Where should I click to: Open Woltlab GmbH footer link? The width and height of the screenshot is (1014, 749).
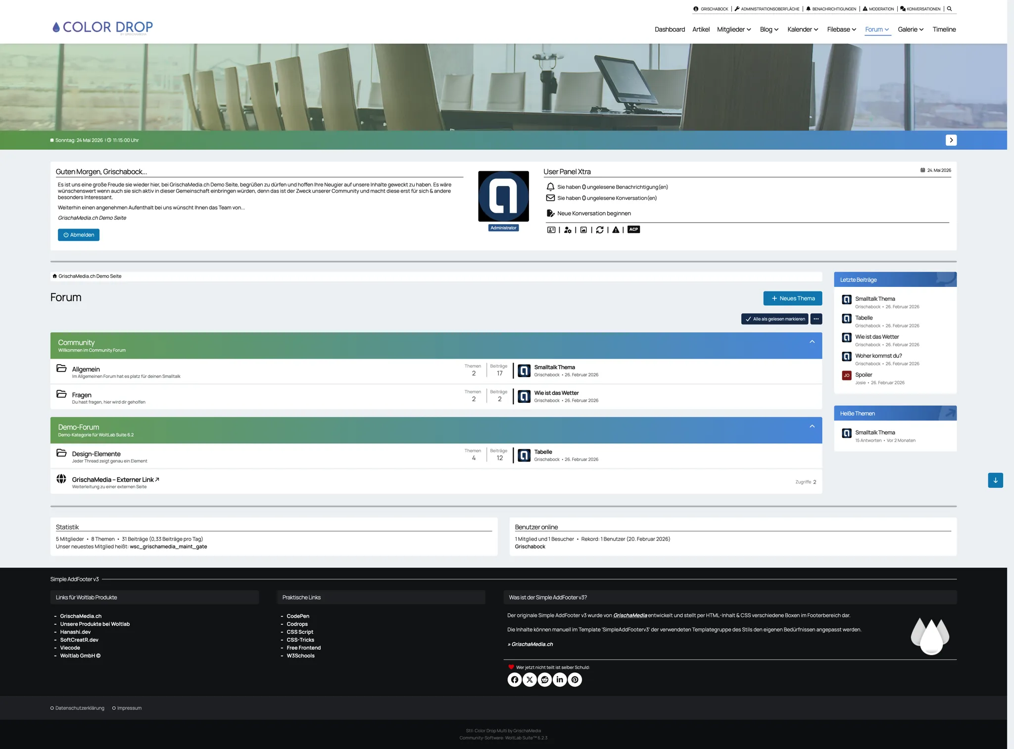pyautogui.click(x=80, y=655)
